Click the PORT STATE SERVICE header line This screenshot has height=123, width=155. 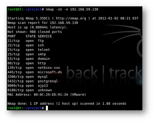[30, 36]
